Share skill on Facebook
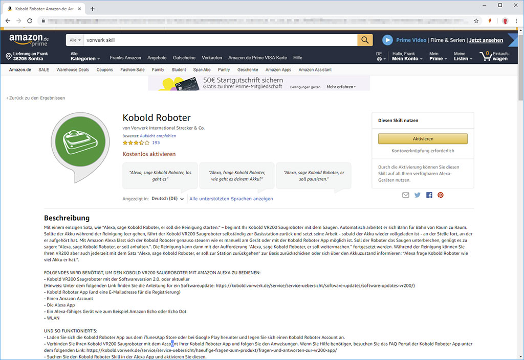This screenshot has height=360, width=524. tap(429, 195)
